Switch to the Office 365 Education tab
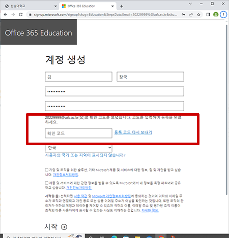 point(88,6)
